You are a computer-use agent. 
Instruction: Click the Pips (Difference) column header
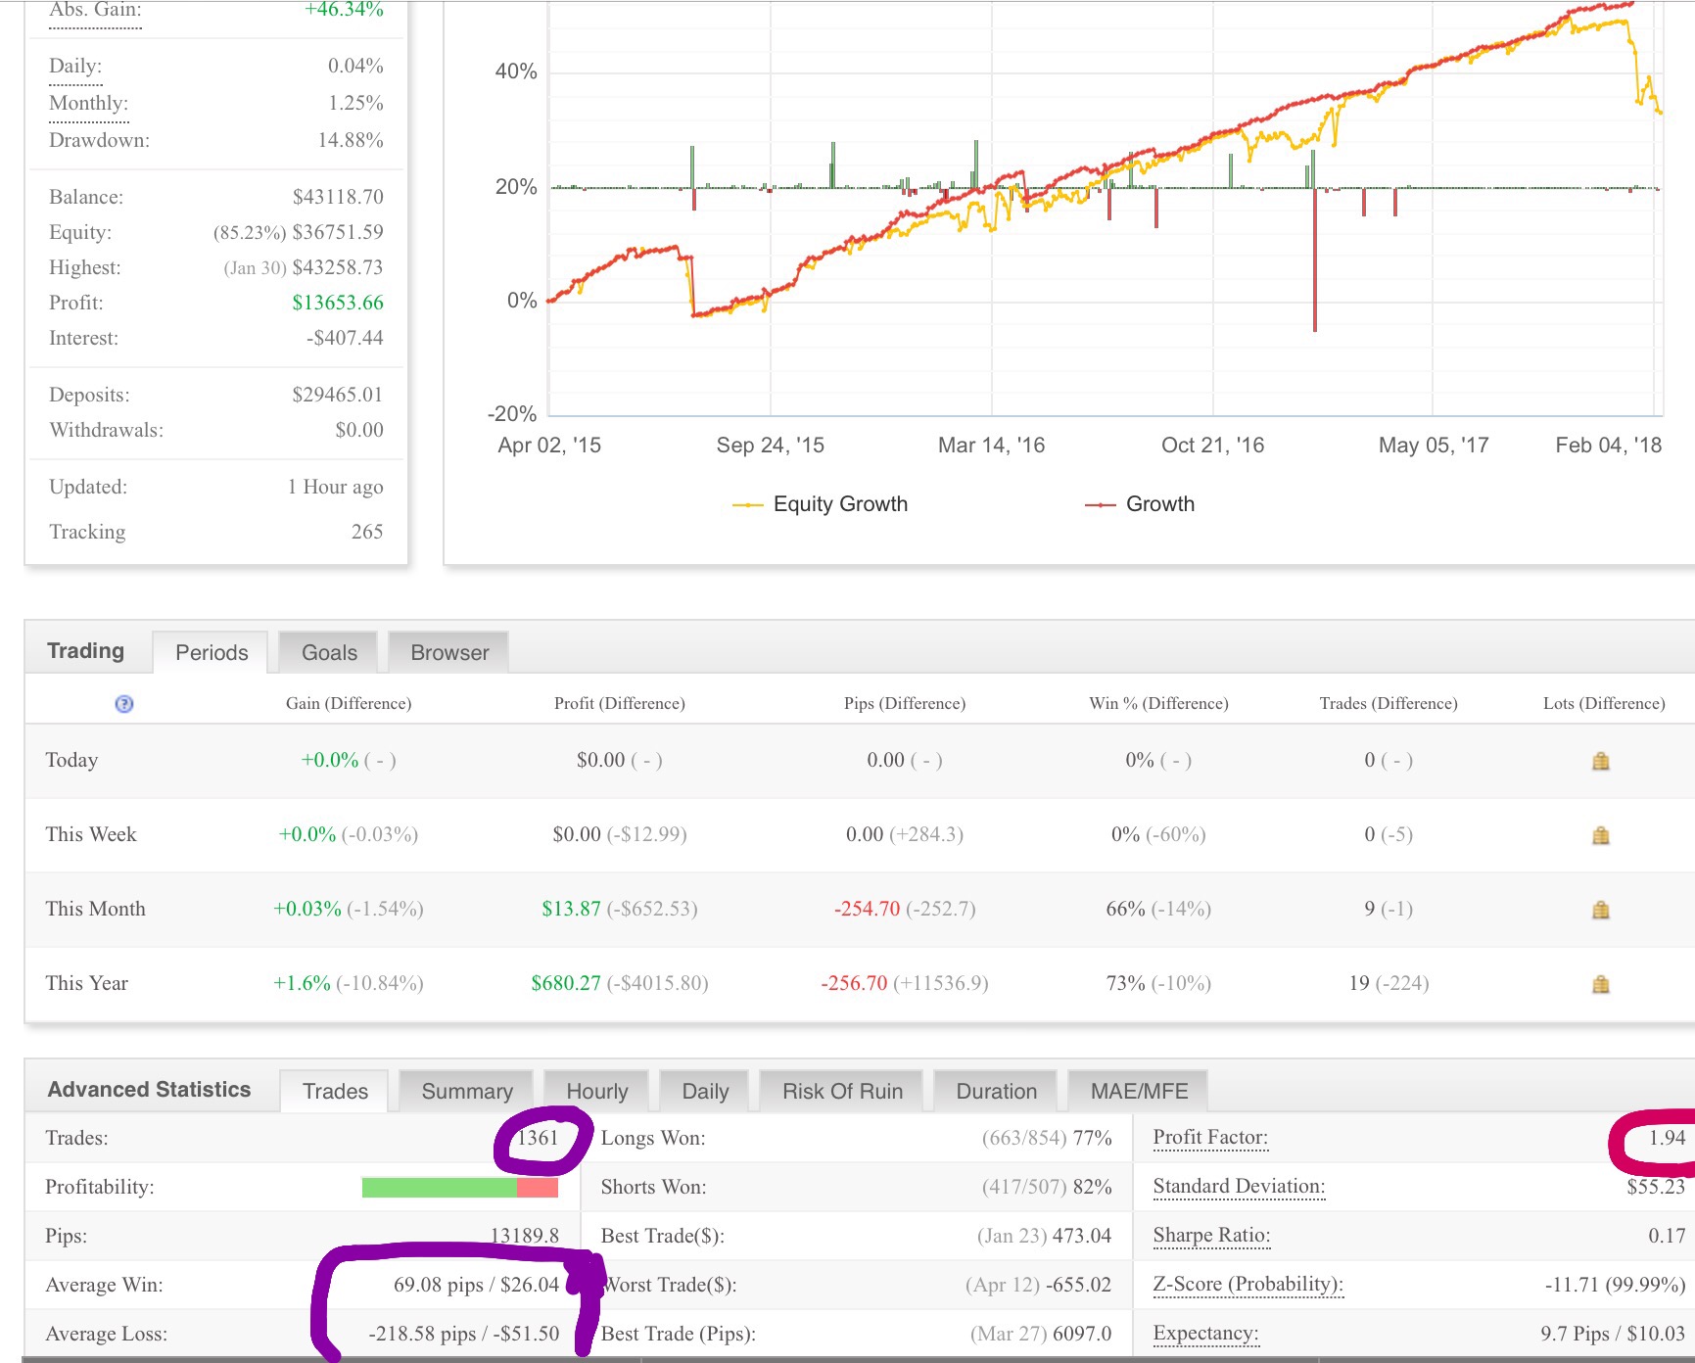905,703
